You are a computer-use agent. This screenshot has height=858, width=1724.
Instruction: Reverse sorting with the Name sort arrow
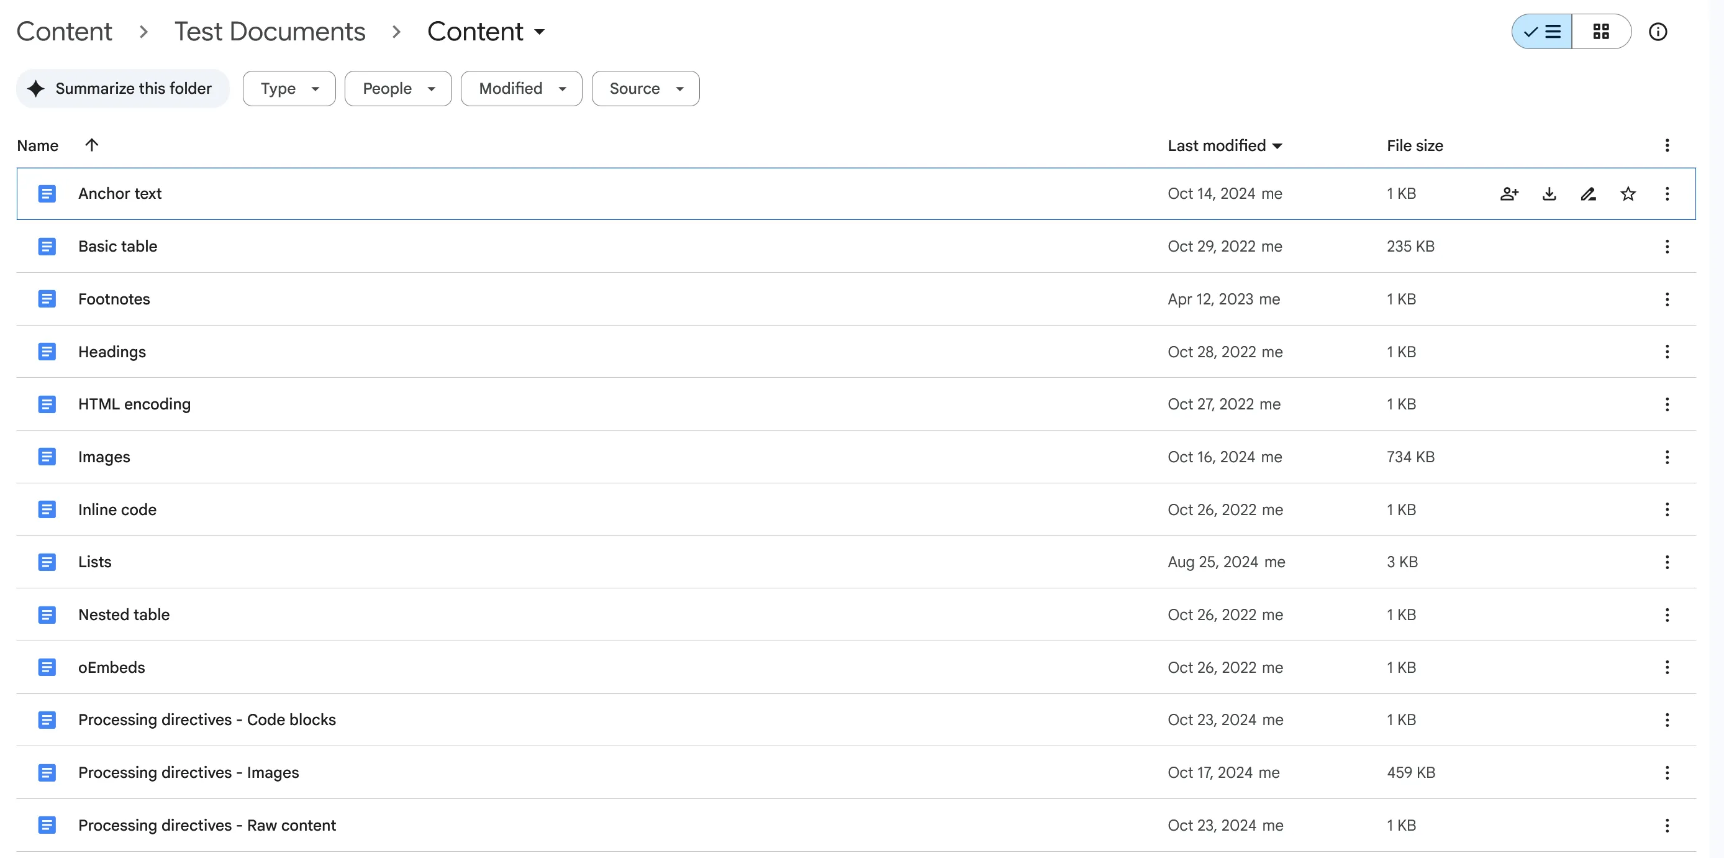pos(92,145)
